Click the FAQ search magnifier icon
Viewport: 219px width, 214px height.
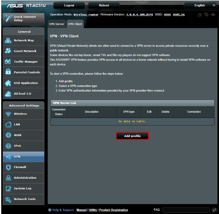[x=214, y=210]
